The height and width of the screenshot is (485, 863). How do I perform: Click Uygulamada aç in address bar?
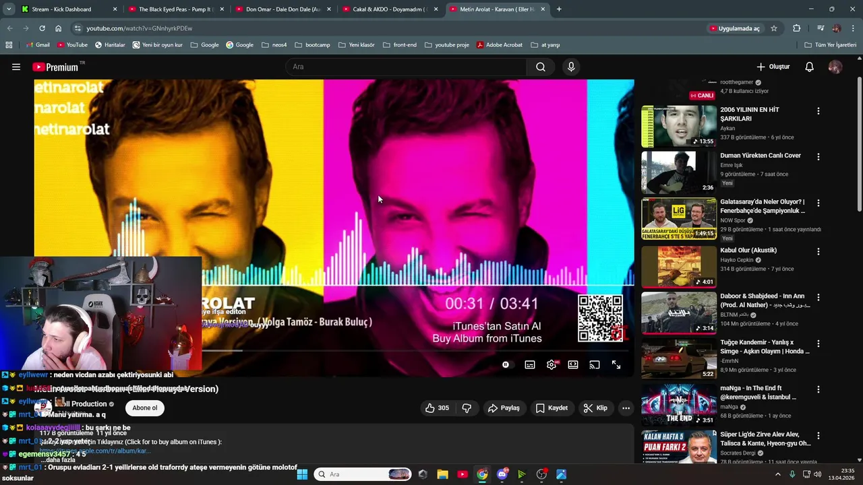coord(734,28)
